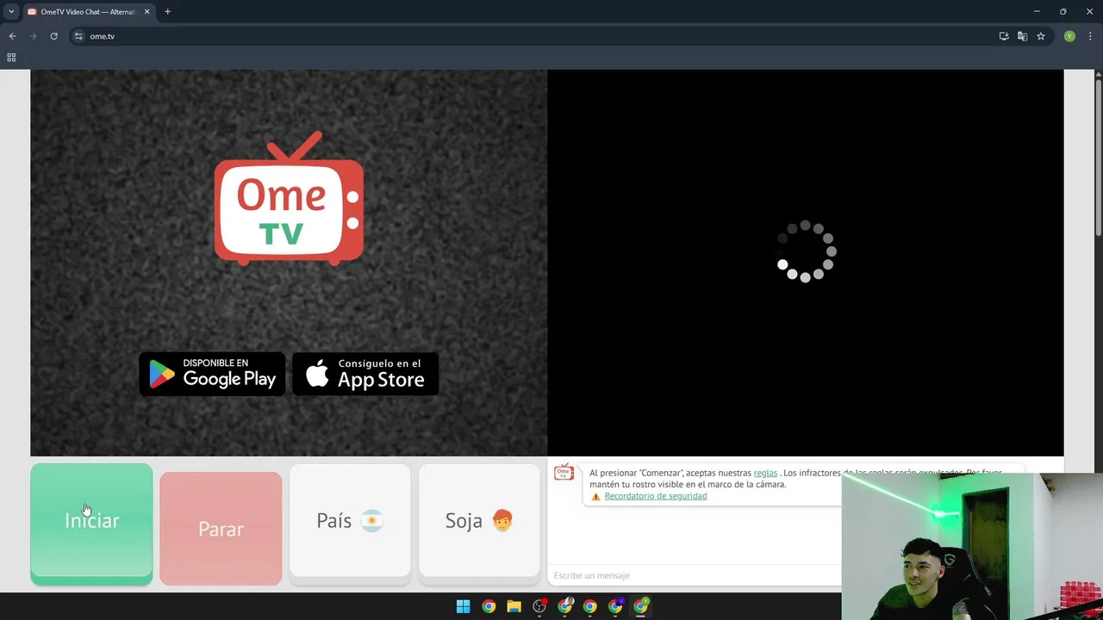Click the green Iniciar button
The width and height of the screenshot is (1103, 620).
pos(91,524)
